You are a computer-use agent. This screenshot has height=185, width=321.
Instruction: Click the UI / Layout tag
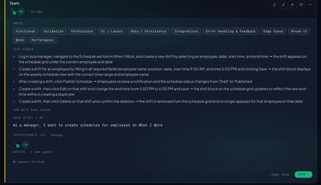(112, 31)
